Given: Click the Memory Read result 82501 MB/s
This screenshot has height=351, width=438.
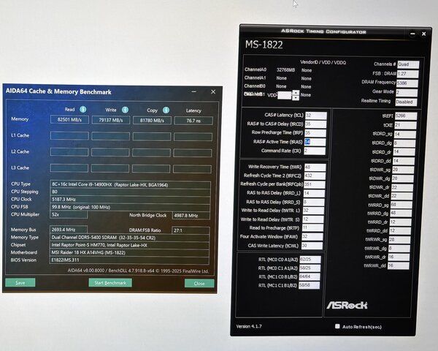Looking at the screenshot, I should (69, 119).
